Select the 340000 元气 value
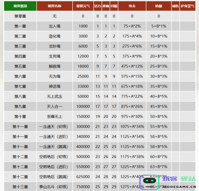The image size is (199, 191). [83, 136]
